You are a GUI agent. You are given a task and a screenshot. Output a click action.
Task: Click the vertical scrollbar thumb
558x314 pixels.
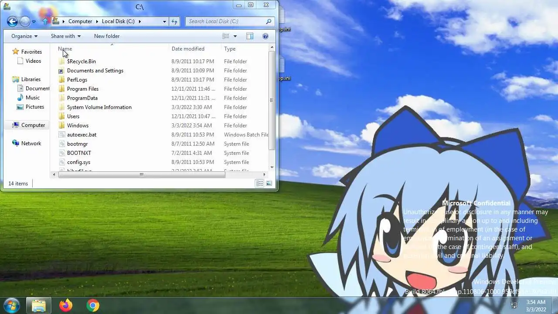272,100
